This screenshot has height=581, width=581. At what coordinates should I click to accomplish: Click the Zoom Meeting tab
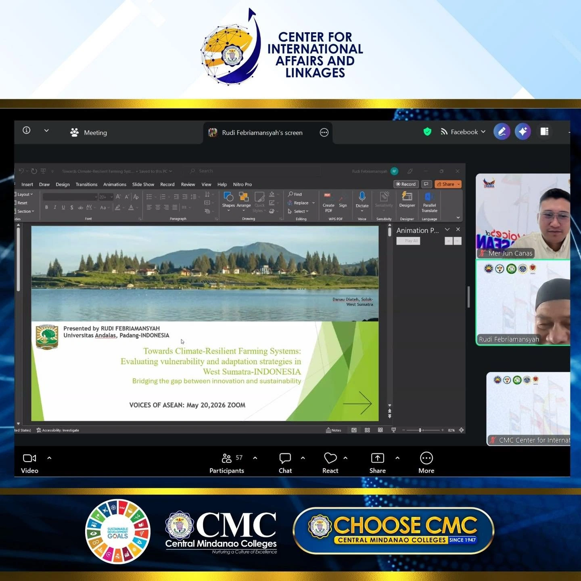(89, 132)
